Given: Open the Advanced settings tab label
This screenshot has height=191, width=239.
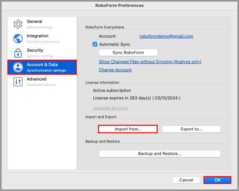Looking at the screenshot, I should point(36,79).
